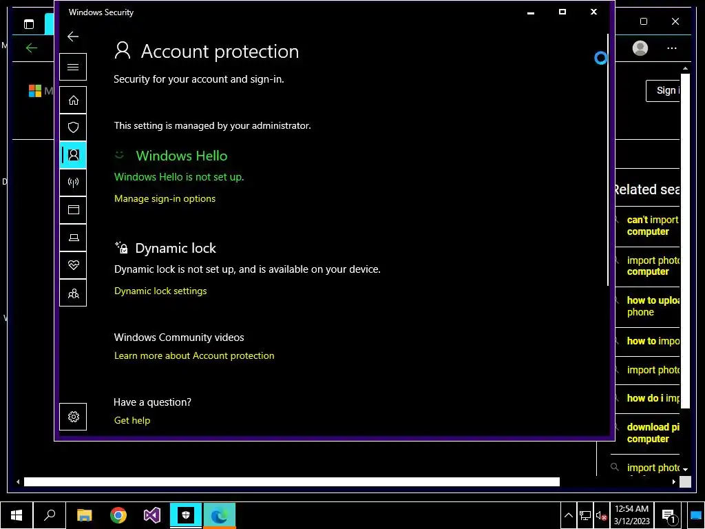
Task: Click the Sign in button in Edge
Action: (663, 91)
